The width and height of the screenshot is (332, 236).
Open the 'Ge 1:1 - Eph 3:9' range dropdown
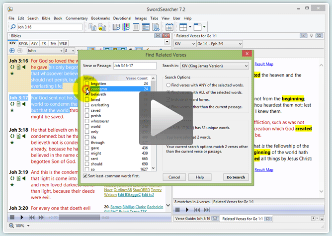pyautogui.click(x=219, y=44)
